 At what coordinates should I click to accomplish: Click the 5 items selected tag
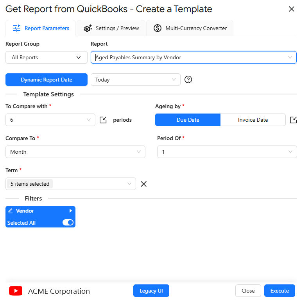(x=30, y=184)
